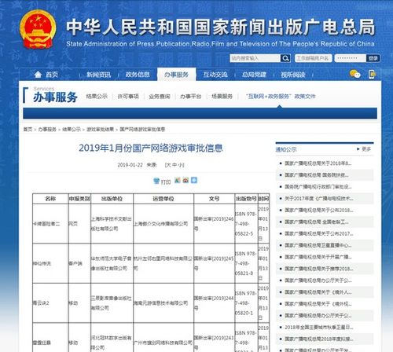The image size is (393, 352).
Task: Select 小 font size option
Action: pos(180,165)
